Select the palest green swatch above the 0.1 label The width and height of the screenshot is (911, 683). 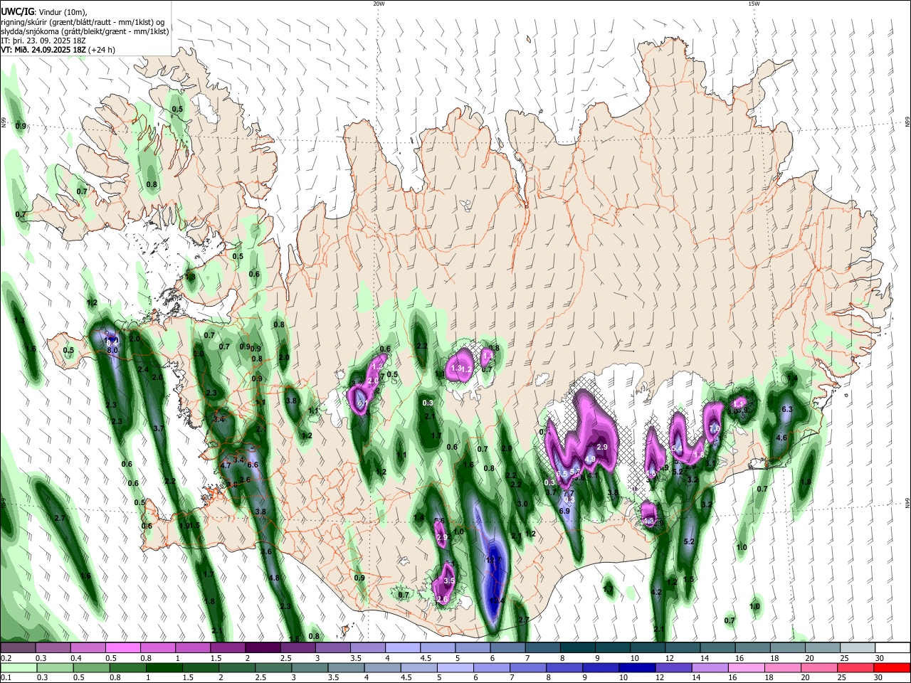pyautogui.click(x=18, y=667)
